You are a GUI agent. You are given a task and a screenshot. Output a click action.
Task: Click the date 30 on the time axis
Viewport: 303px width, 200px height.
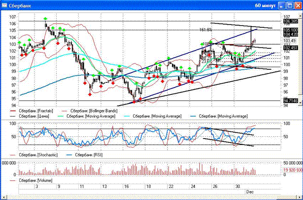[237, 187]
